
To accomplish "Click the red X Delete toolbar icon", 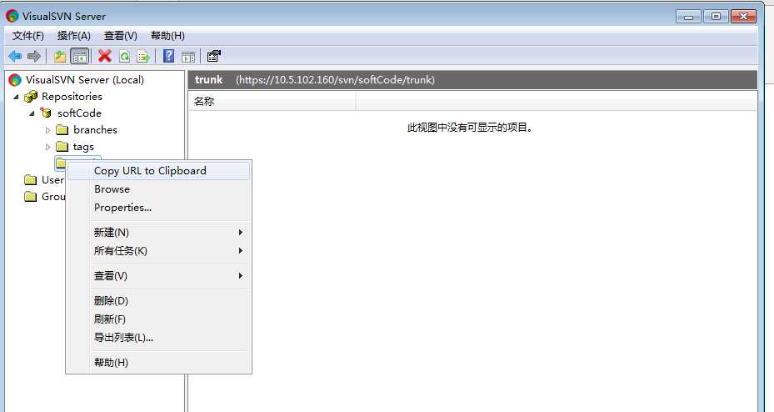I will [x=105, y=56].
